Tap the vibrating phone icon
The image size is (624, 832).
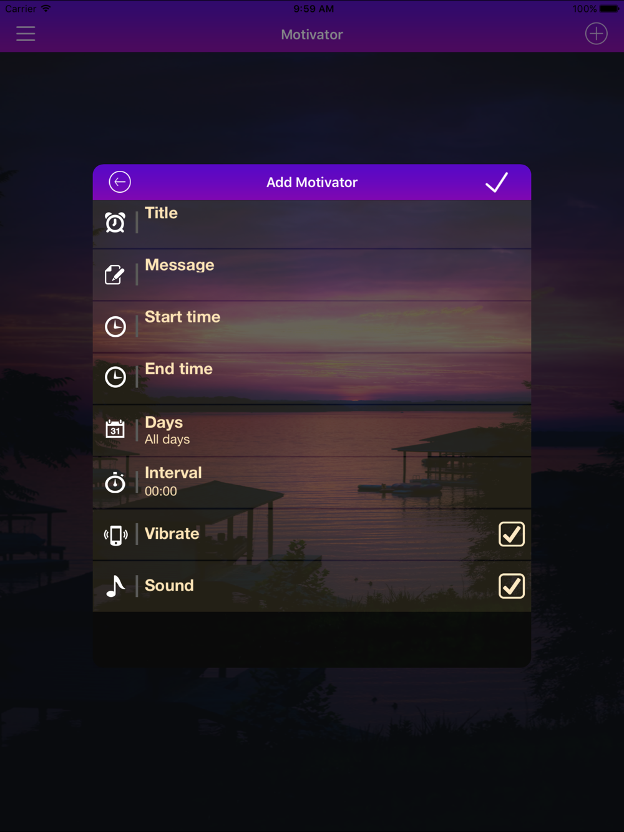(115, 535)
